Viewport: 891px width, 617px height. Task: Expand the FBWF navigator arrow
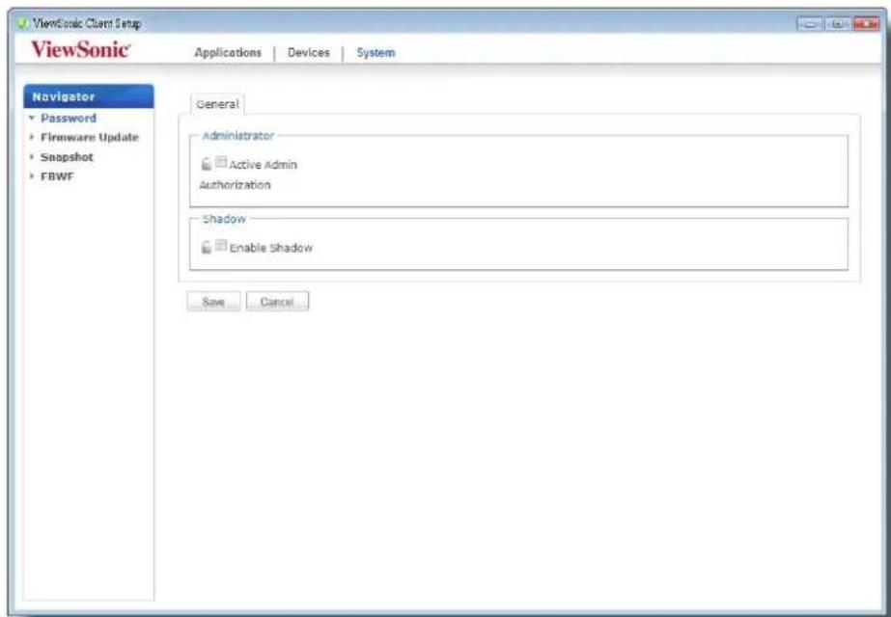[33, 176]
